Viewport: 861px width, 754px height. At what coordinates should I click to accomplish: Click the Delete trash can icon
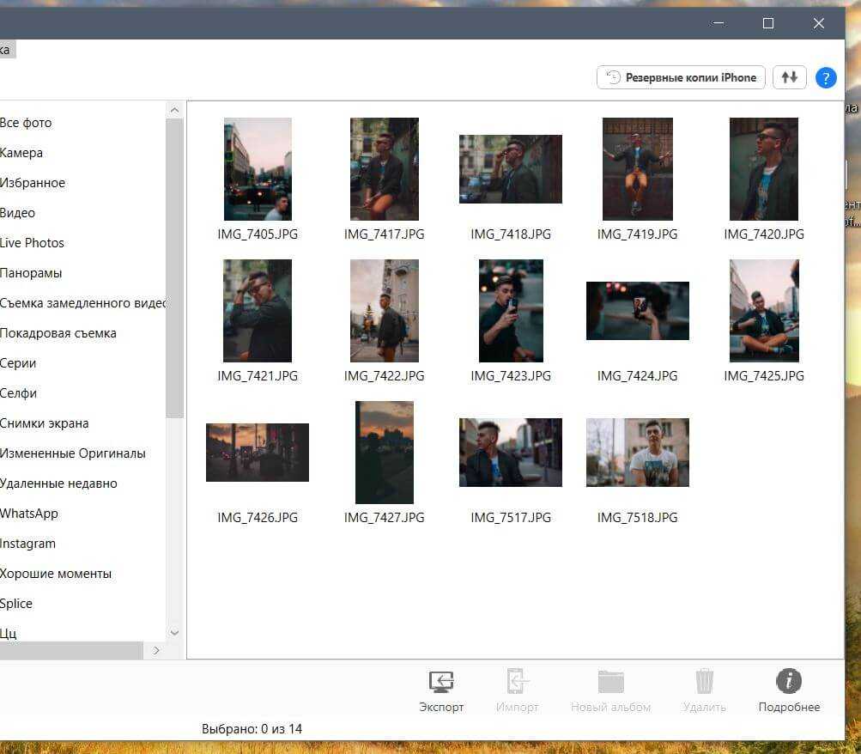(x=705, y=682)
